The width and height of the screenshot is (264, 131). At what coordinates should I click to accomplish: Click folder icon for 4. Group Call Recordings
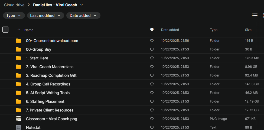[x=18, y=84]
